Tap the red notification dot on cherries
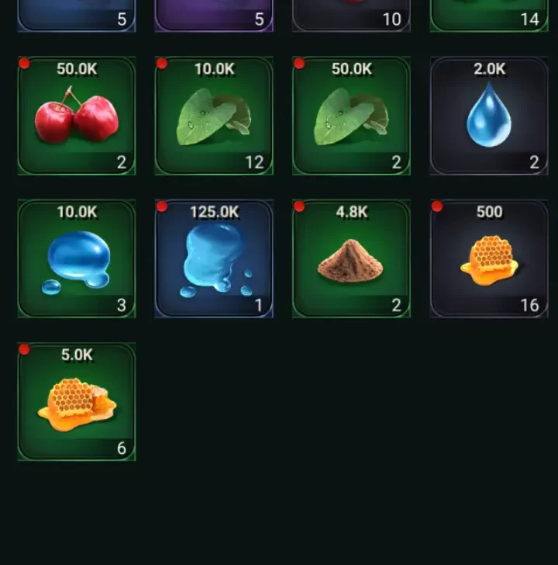The width and height of the screenshot is (558, 565). (x=24, y=64)
